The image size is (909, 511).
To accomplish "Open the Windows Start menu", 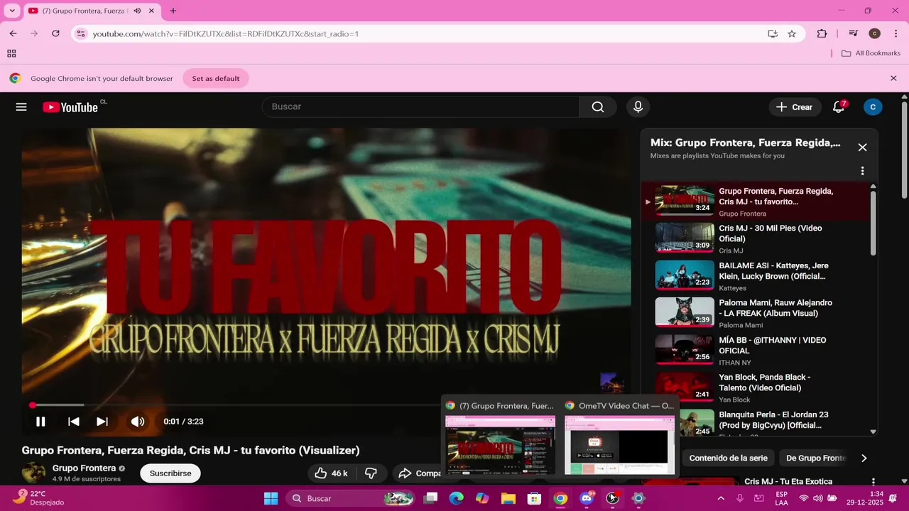I will [271, 498].
